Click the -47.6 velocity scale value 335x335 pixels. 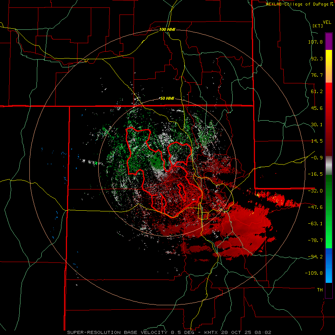[315, 207]
